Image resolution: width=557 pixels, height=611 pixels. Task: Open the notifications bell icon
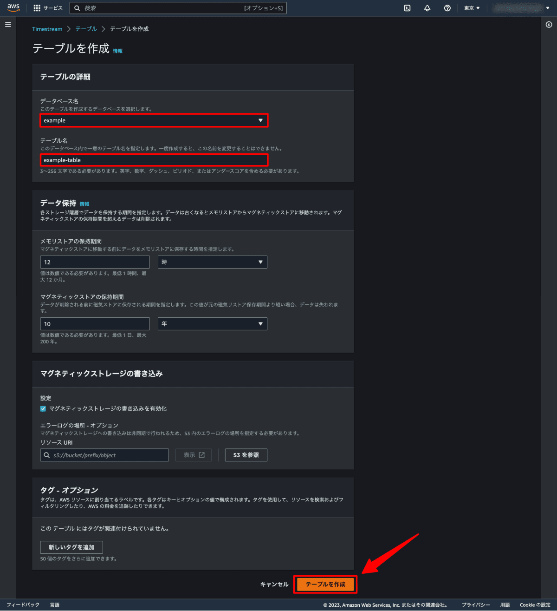point(427,8)
